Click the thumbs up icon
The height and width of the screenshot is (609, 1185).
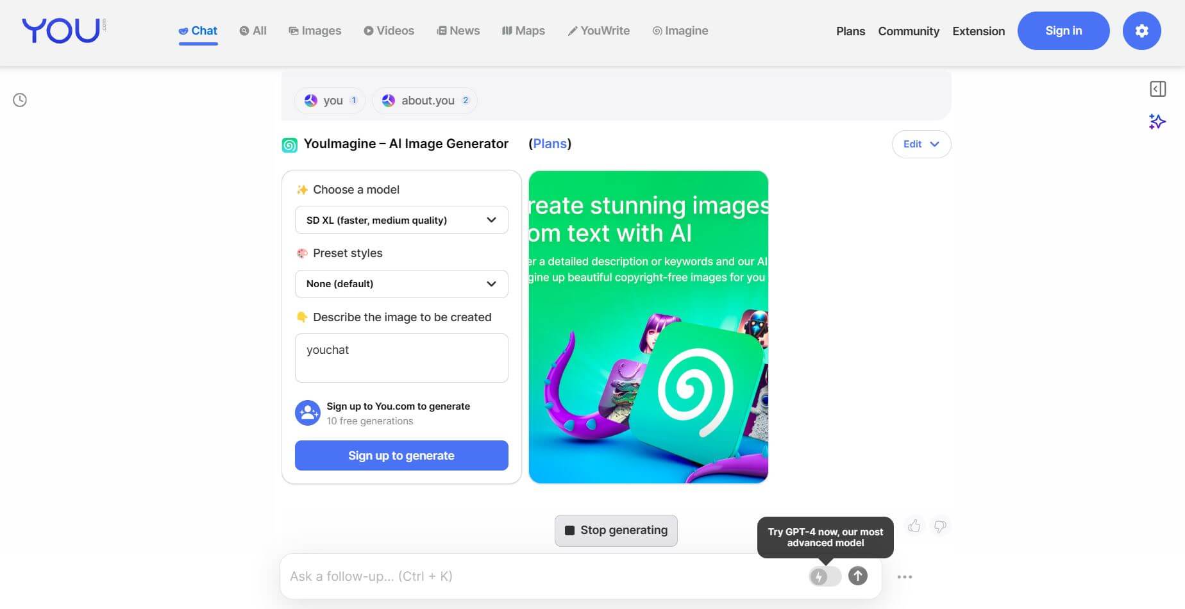click(914, 526)
